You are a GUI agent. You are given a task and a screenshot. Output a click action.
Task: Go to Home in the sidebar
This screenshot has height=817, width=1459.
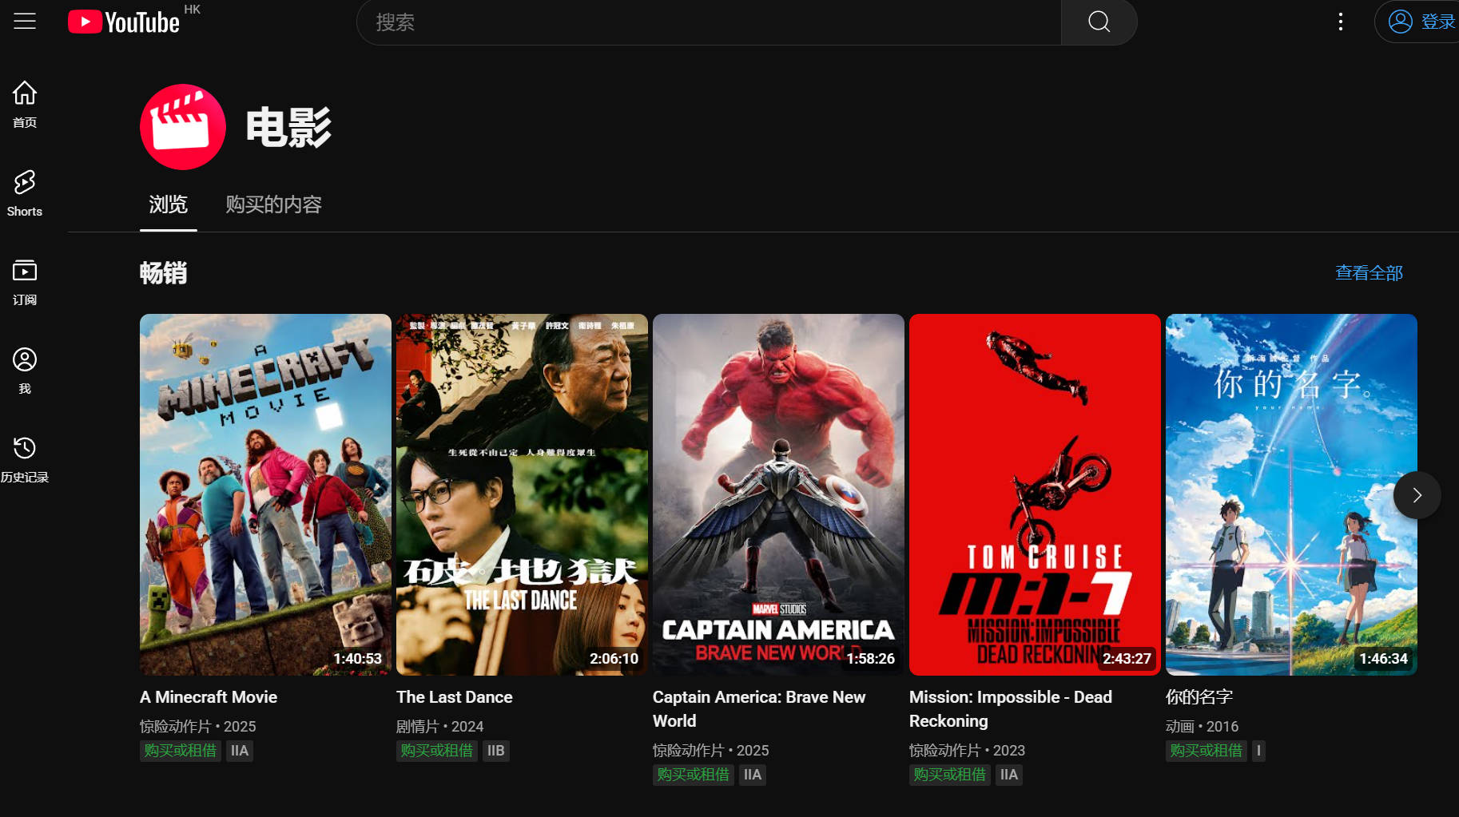coord(25,104)
